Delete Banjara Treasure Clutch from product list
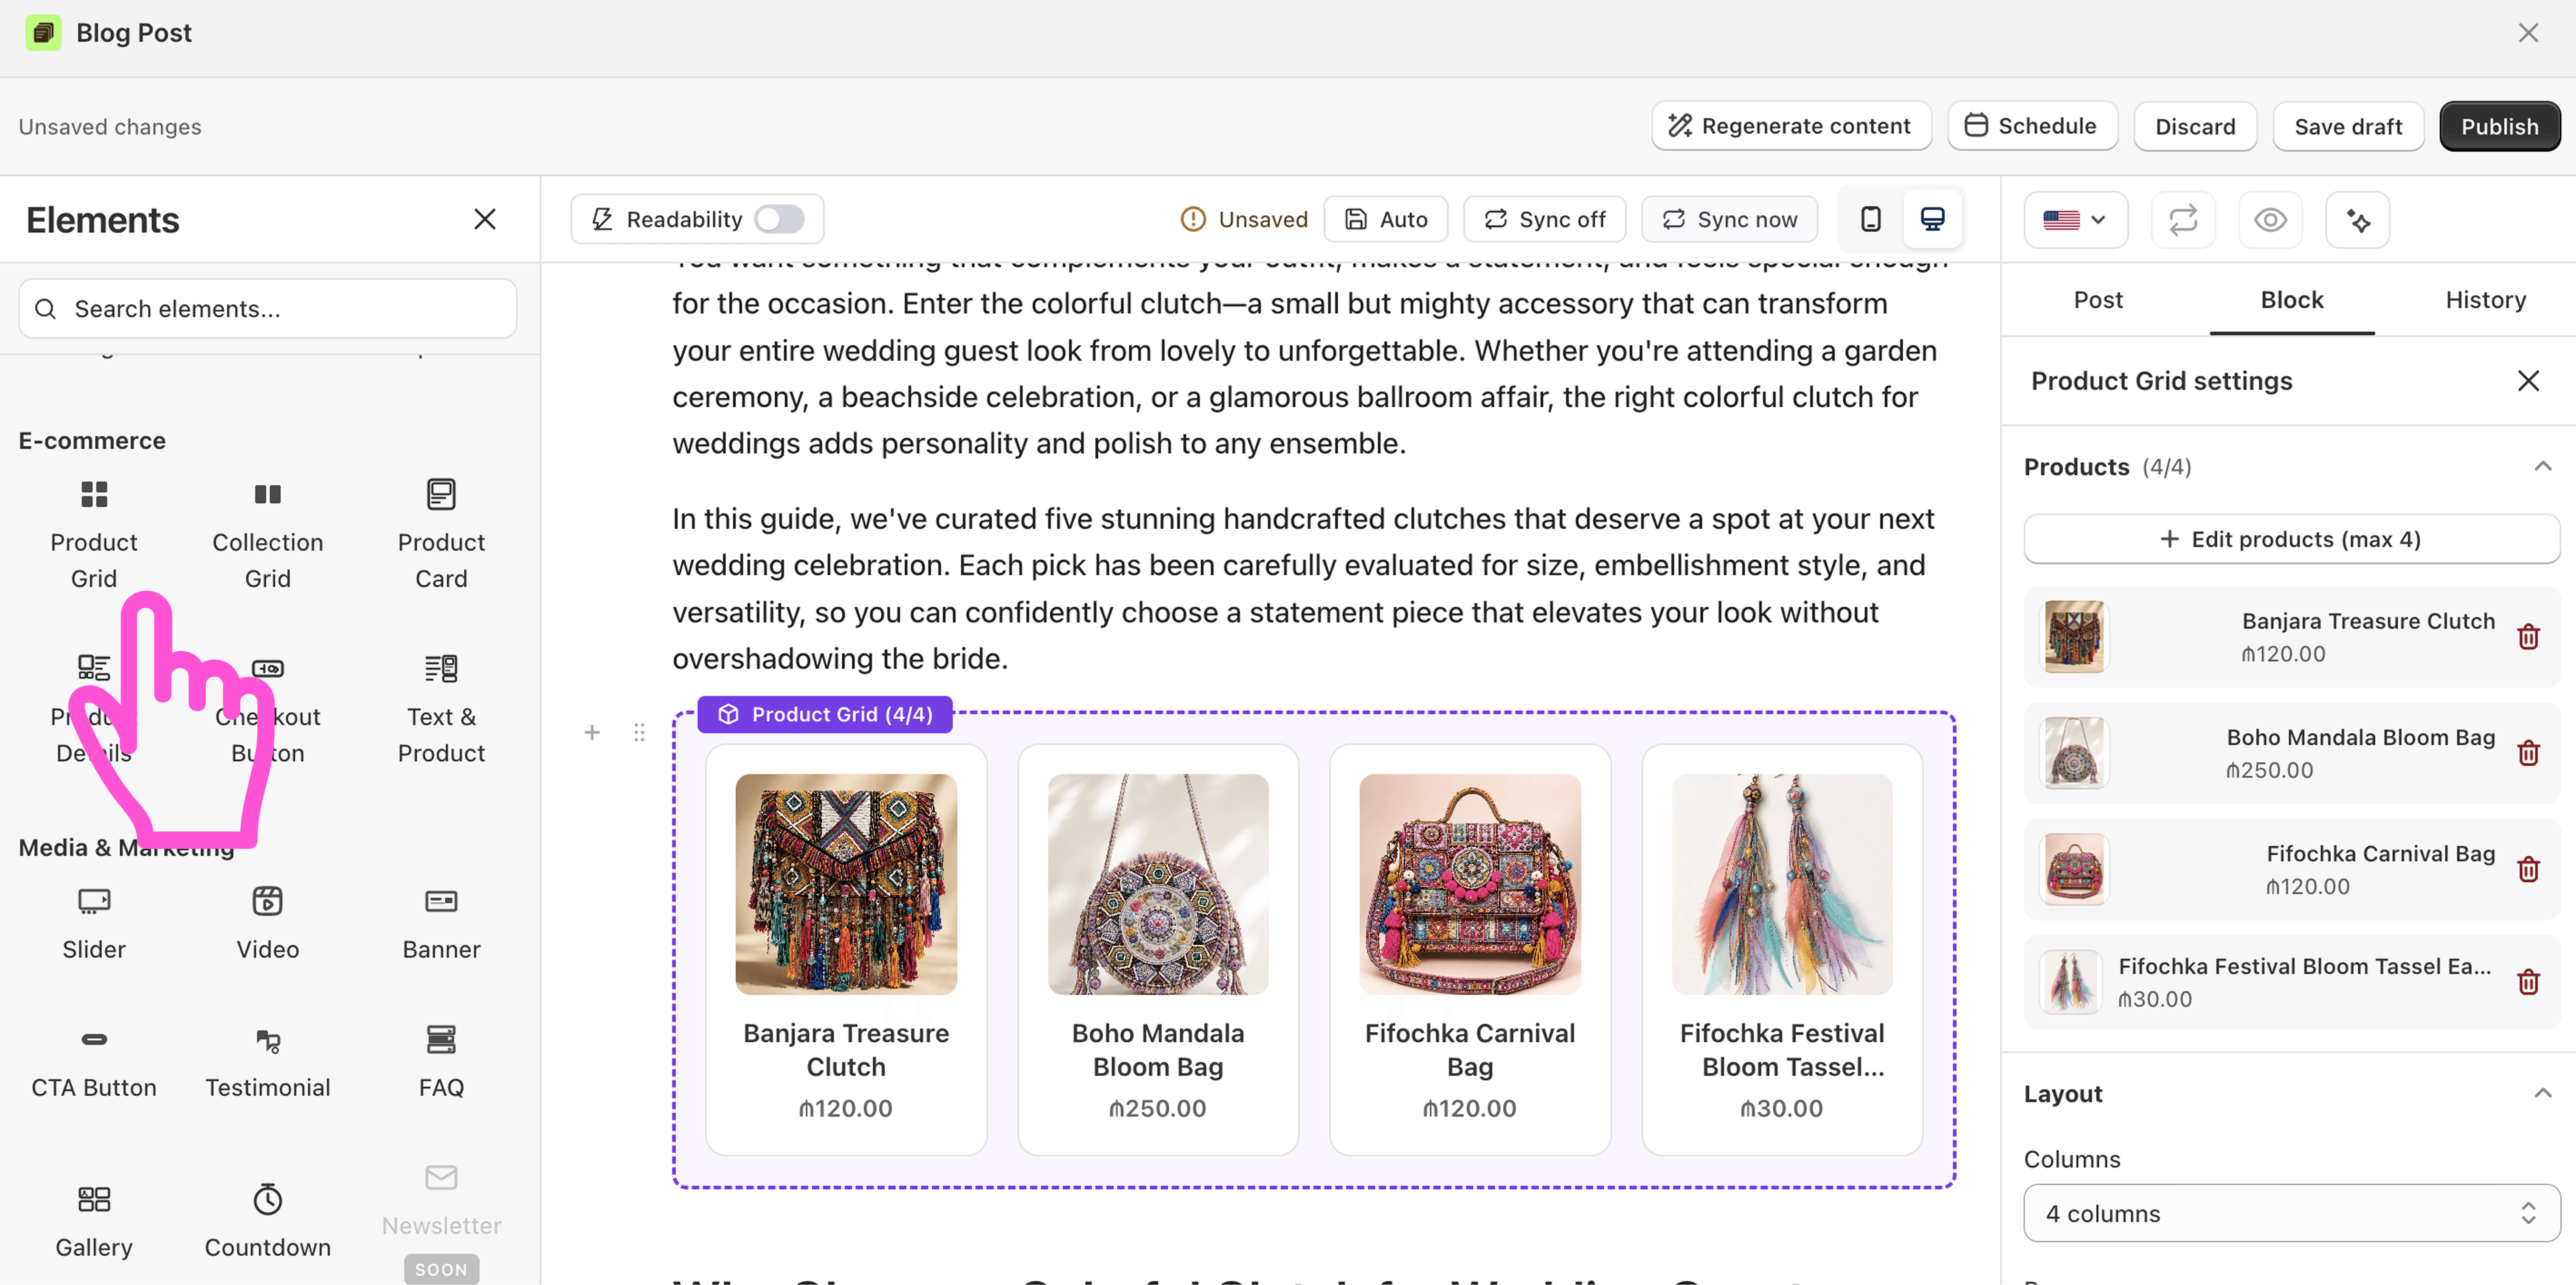The width and height of the screenshot is (2576, 1285). tap(2528, 637)
